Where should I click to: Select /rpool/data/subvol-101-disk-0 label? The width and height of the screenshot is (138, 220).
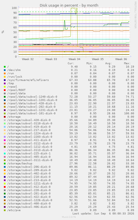pos(31,113)
